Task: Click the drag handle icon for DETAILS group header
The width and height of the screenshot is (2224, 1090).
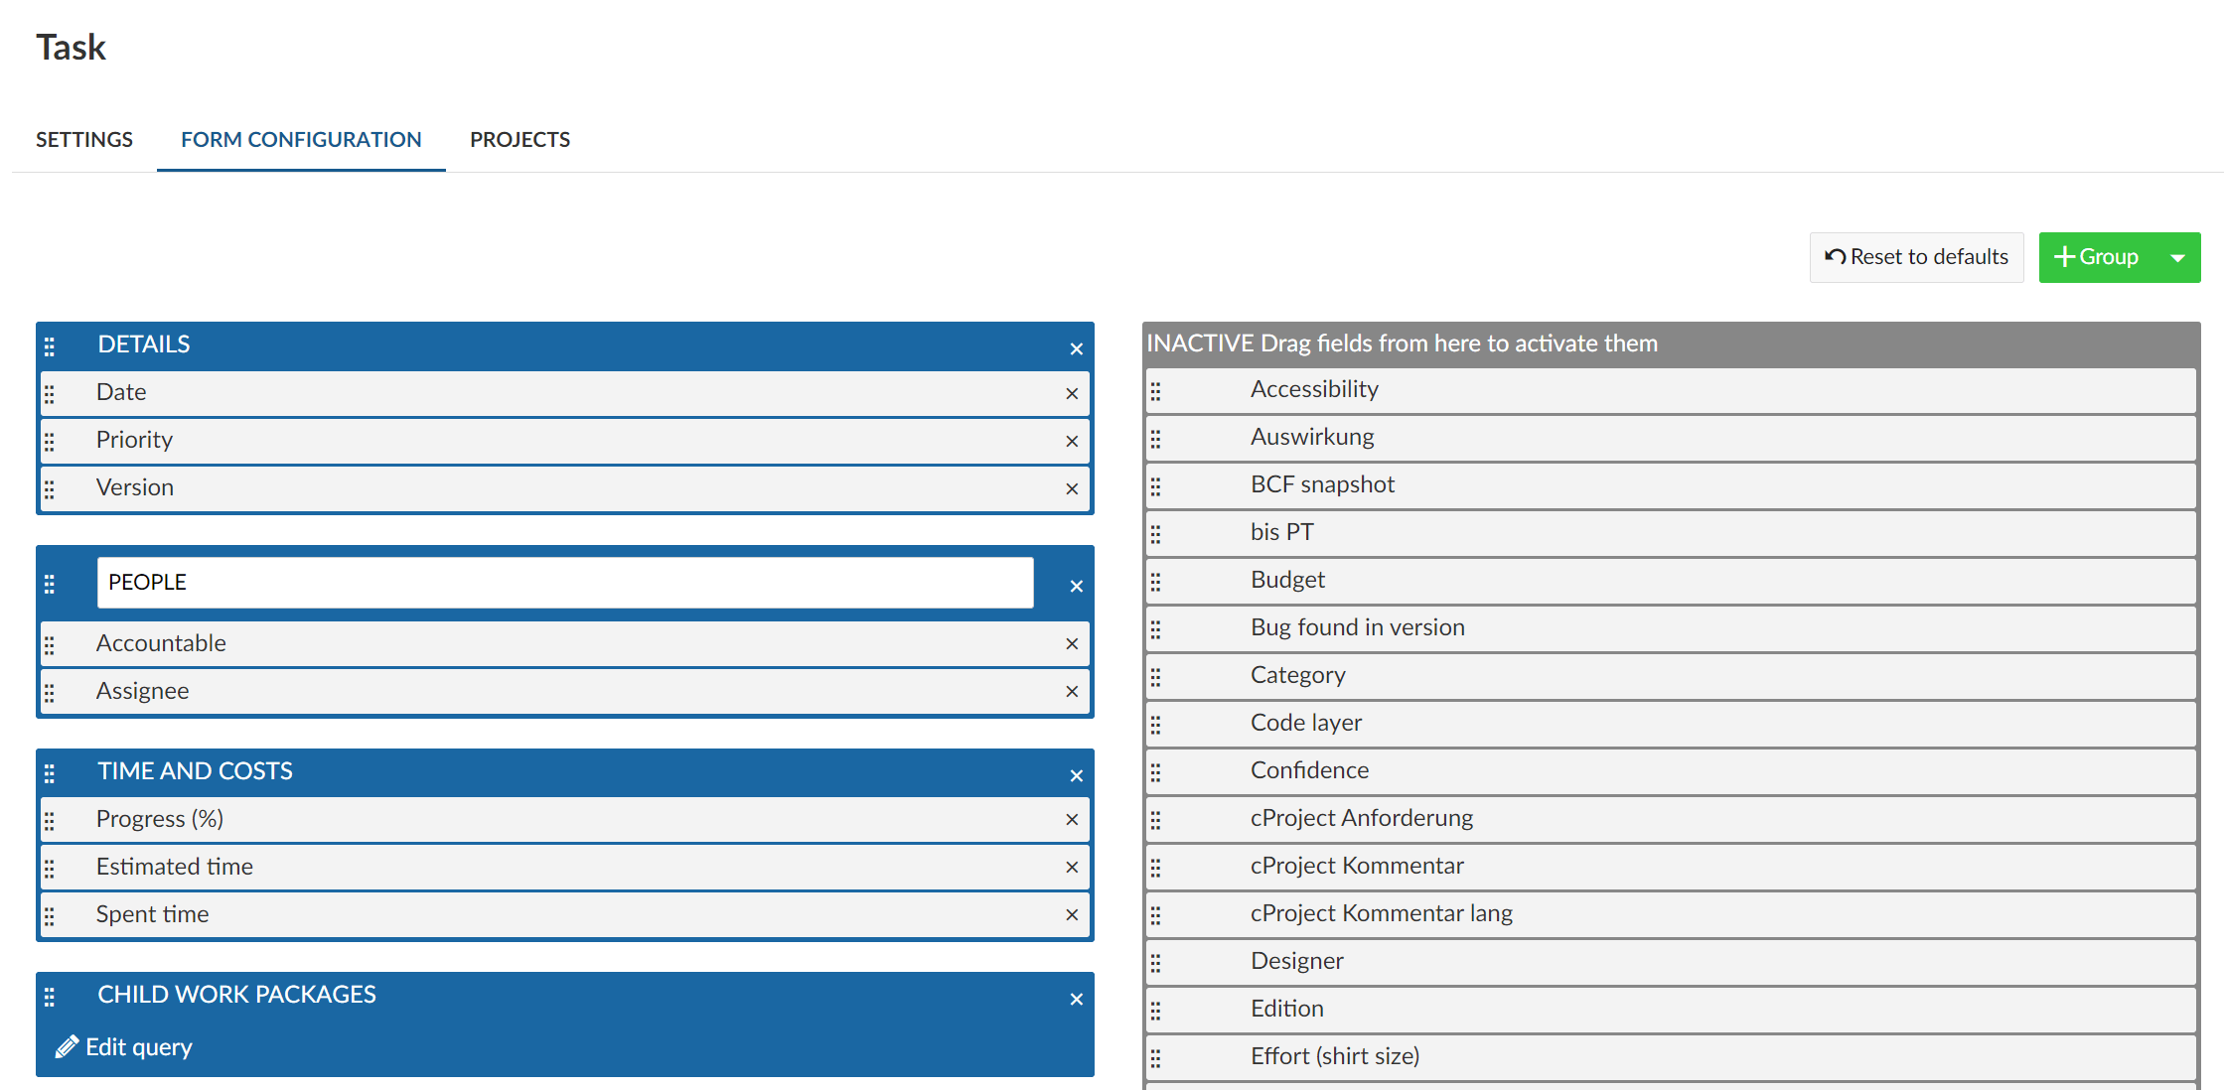Action: pyautogui.click(x=49, y=344)
